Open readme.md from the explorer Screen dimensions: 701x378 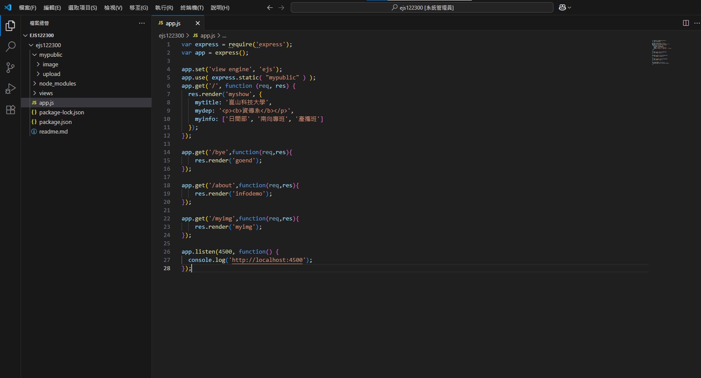(x=53, y=131)
